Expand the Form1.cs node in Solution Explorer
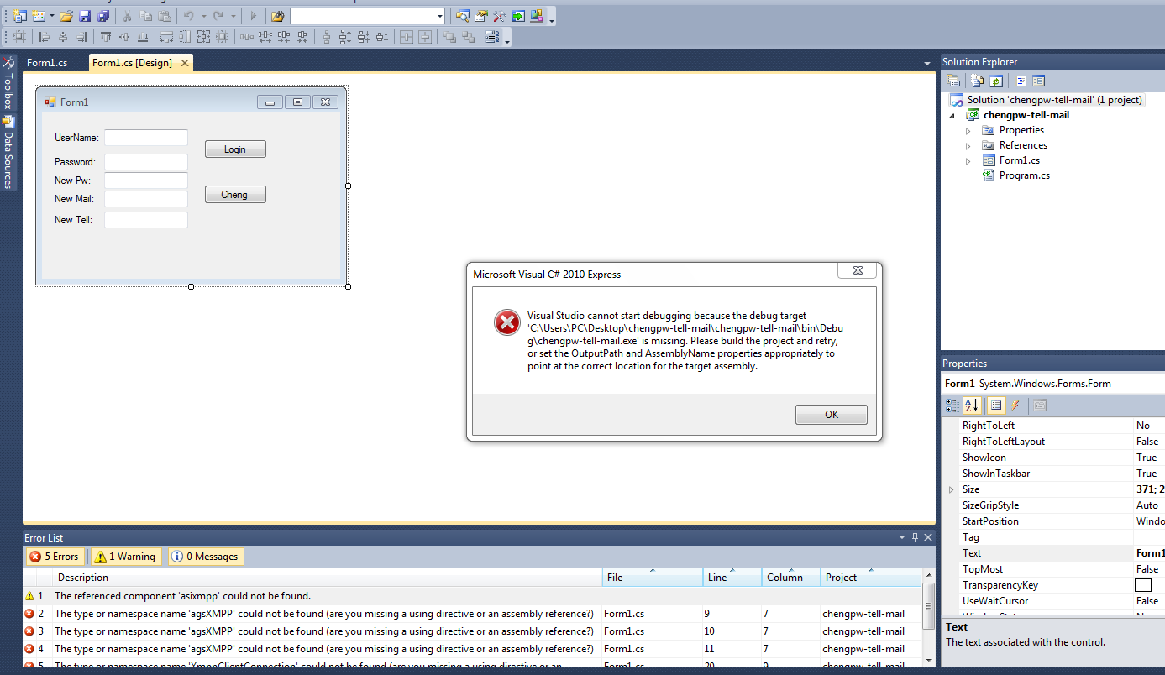 pyautogui.click(x=968, y=161)
